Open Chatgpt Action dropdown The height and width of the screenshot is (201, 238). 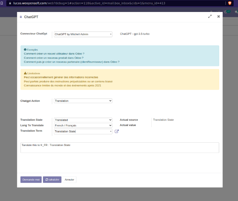[83, 101]
